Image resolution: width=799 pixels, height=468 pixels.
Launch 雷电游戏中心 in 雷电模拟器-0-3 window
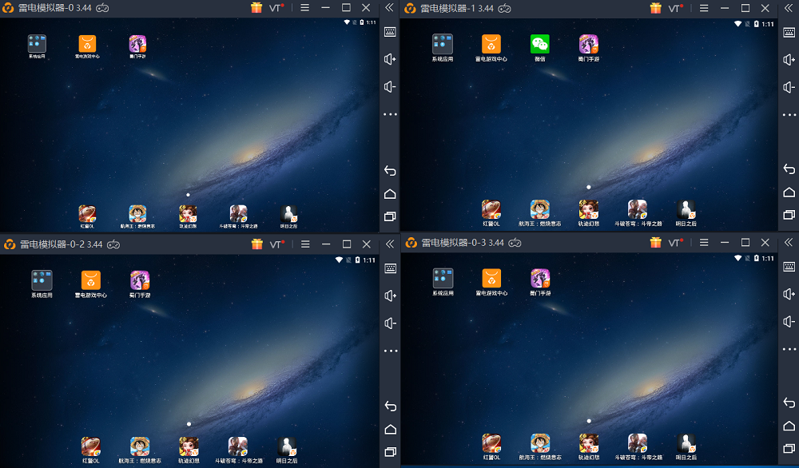pyautogui.click(x=491, y=278)
